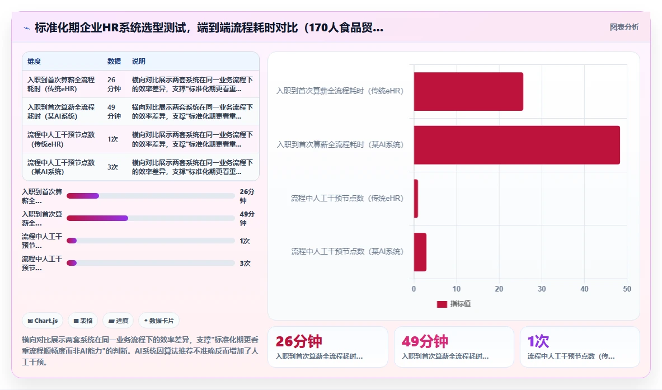The width and height of the screenshot is (662, 390).
Task: Click the 1次 value in the table
Action: coord(112,139)
